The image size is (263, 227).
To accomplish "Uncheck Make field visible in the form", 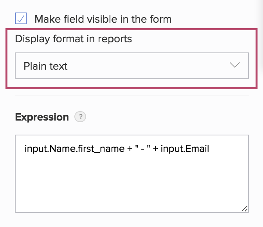I will 21,18.
